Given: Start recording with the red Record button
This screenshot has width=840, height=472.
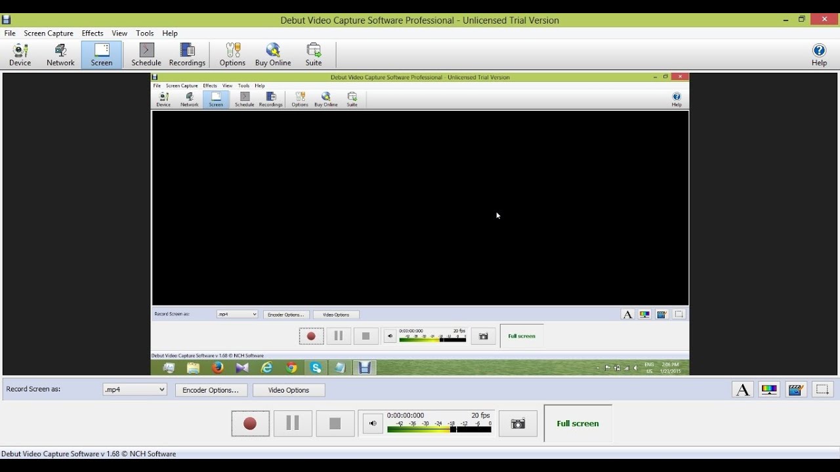Looking at the screenshot, I should tap(250, 423).
